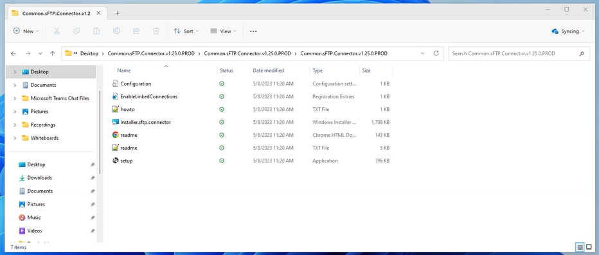Open address bar history dropdown
The height and width of the screenshot is (255, 599).
pos(422,53)
